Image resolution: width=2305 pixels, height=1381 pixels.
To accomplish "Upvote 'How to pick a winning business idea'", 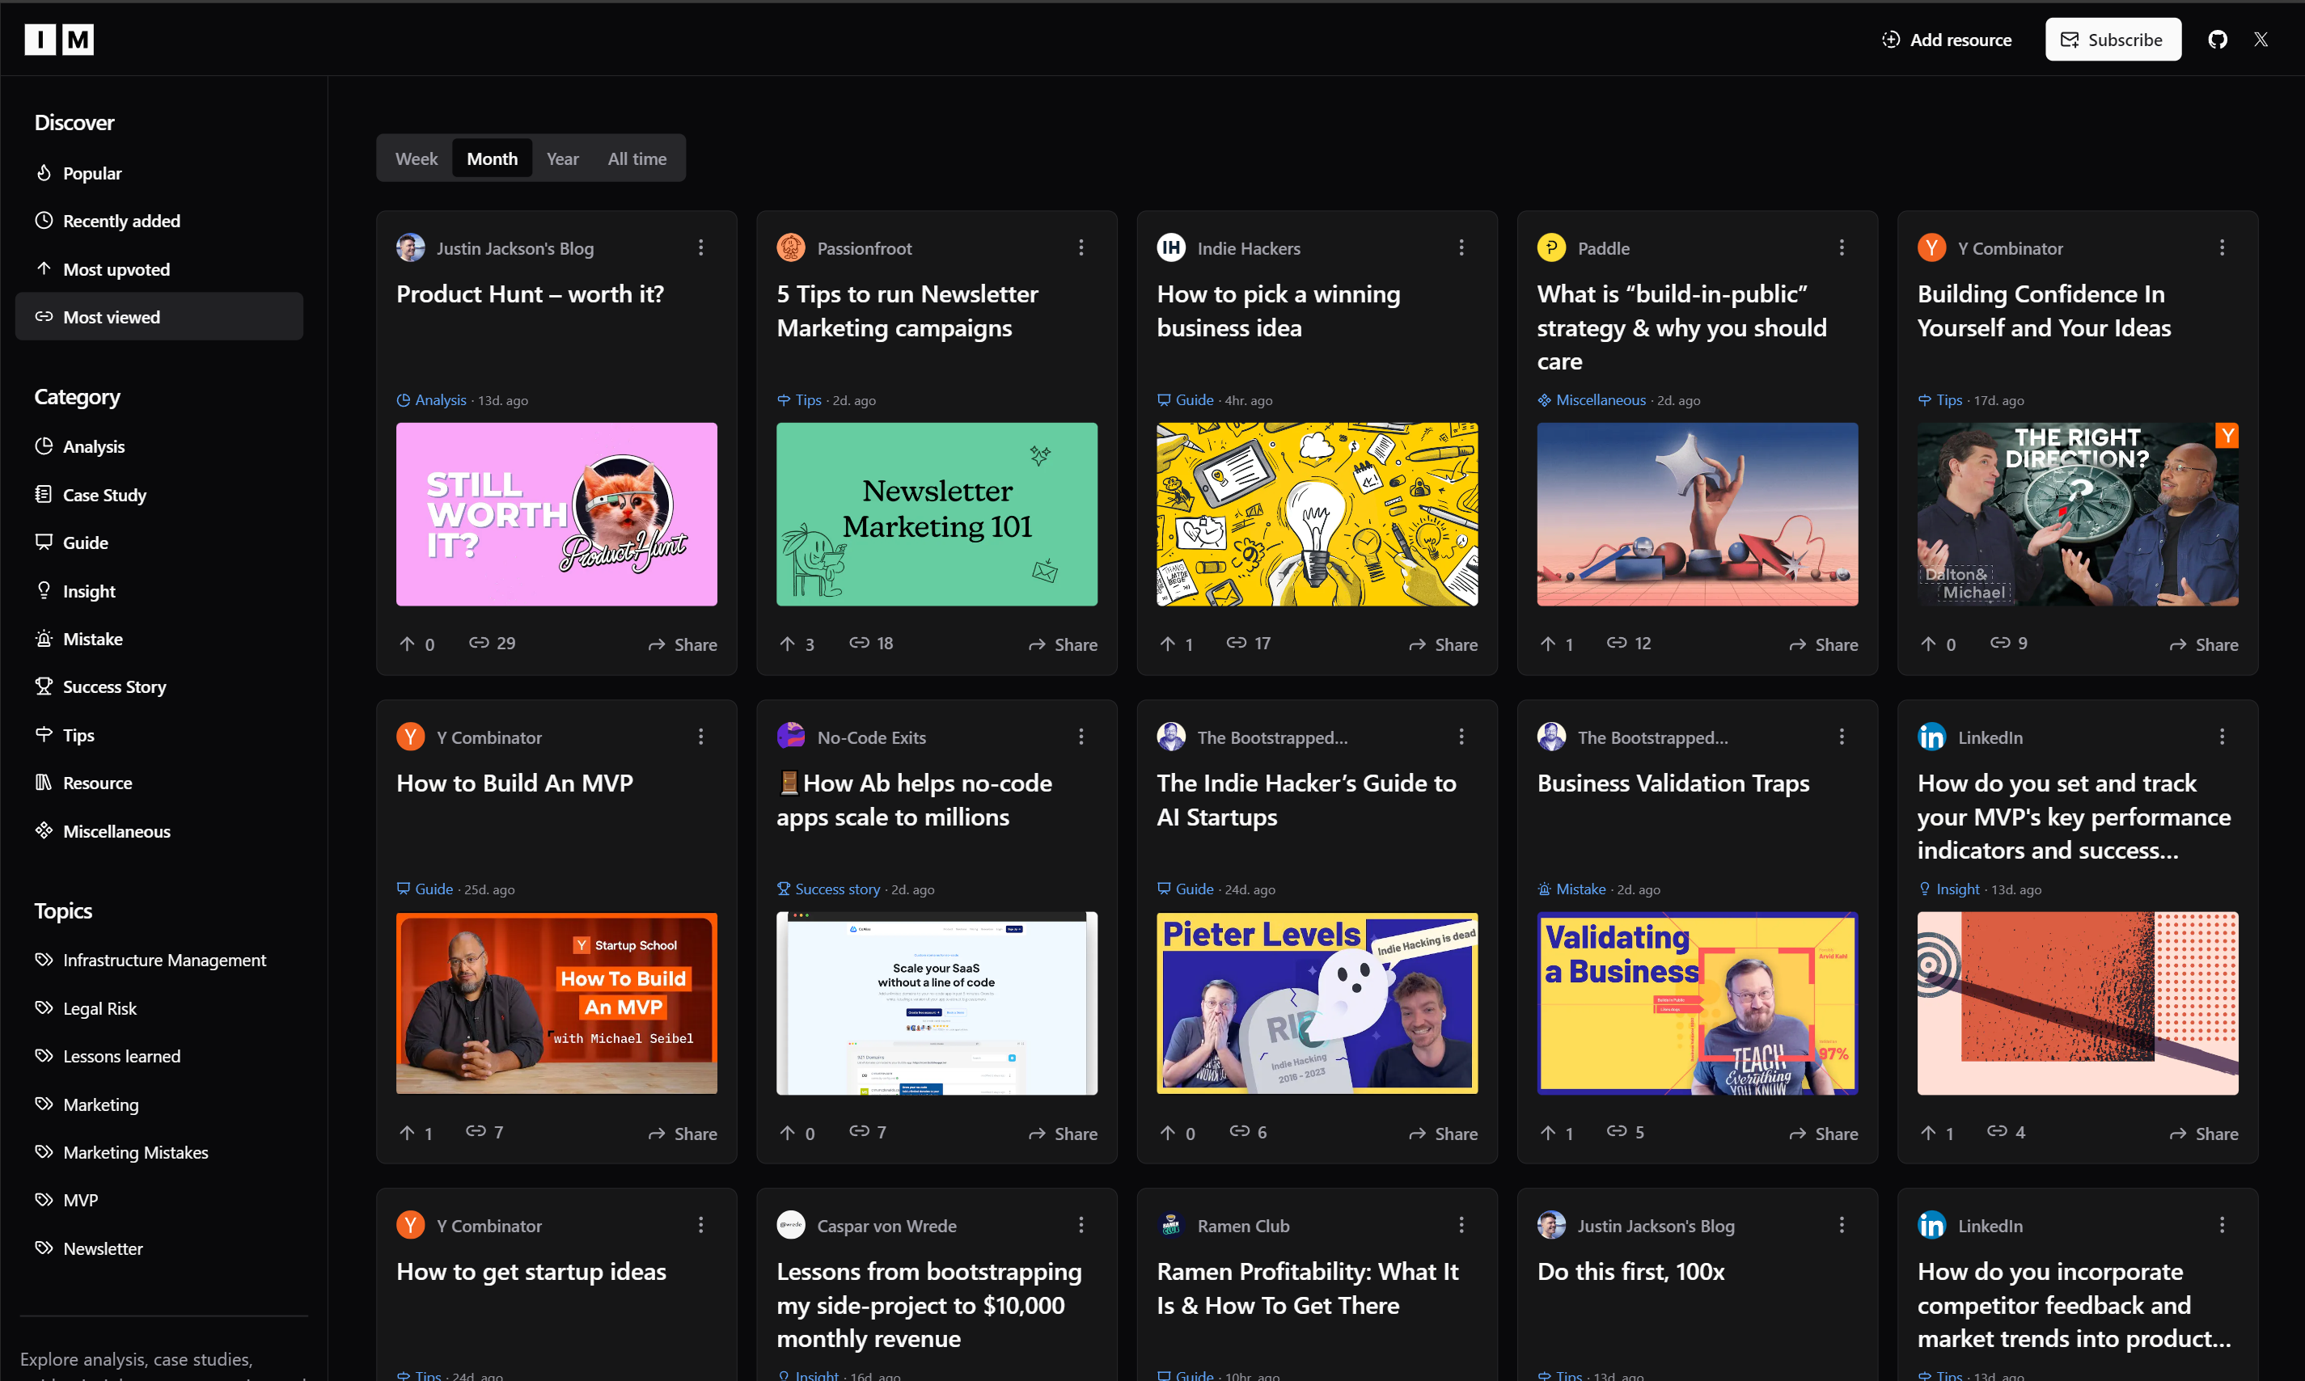I will pos(1176,644).
